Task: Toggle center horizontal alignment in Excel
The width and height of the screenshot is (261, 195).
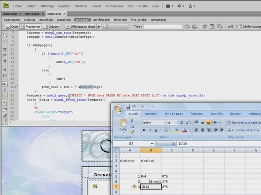Action: [x=202, y=130]
